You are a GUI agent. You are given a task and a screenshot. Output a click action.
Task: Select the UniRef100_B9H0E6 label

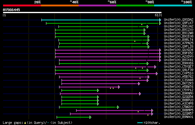pyautogui.click(x=179, y=63)
